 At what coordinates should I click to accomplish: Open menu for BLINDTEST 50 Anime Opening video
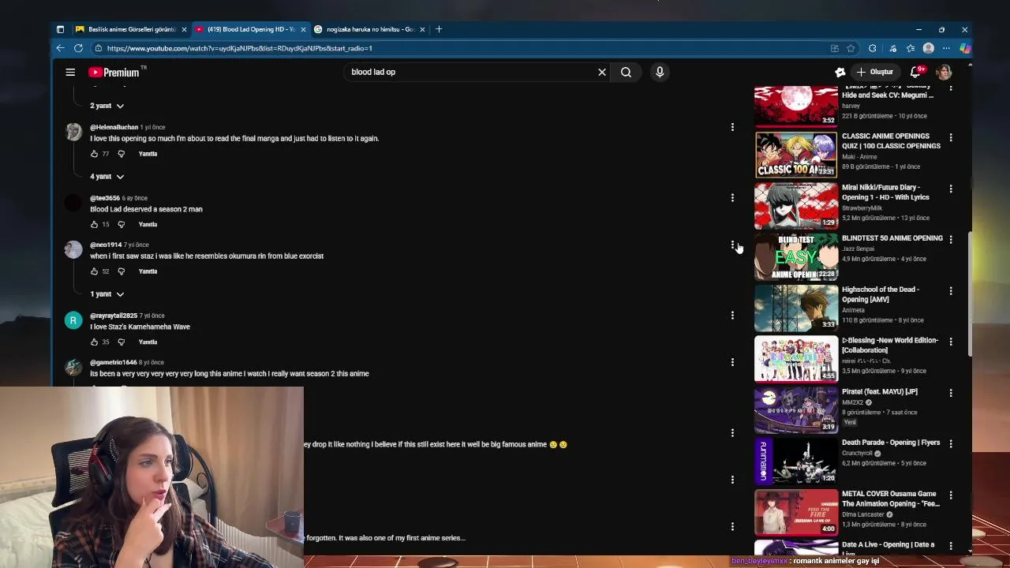pos(951,239)
